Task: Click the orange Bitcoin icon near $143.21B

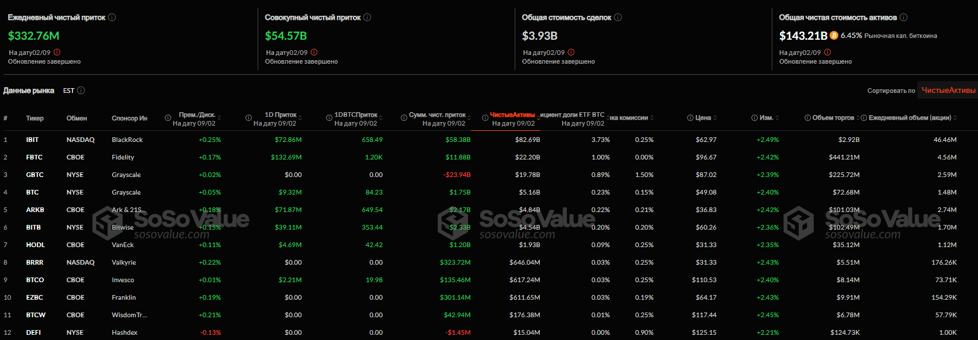Action: pyautogui.click(x=834, y=36)
